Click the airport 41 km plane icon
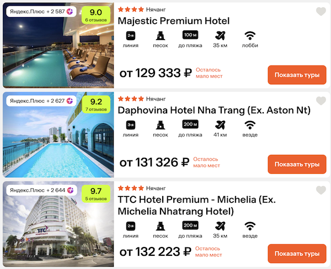Screen dimensions: 331x269 (220, 125)
